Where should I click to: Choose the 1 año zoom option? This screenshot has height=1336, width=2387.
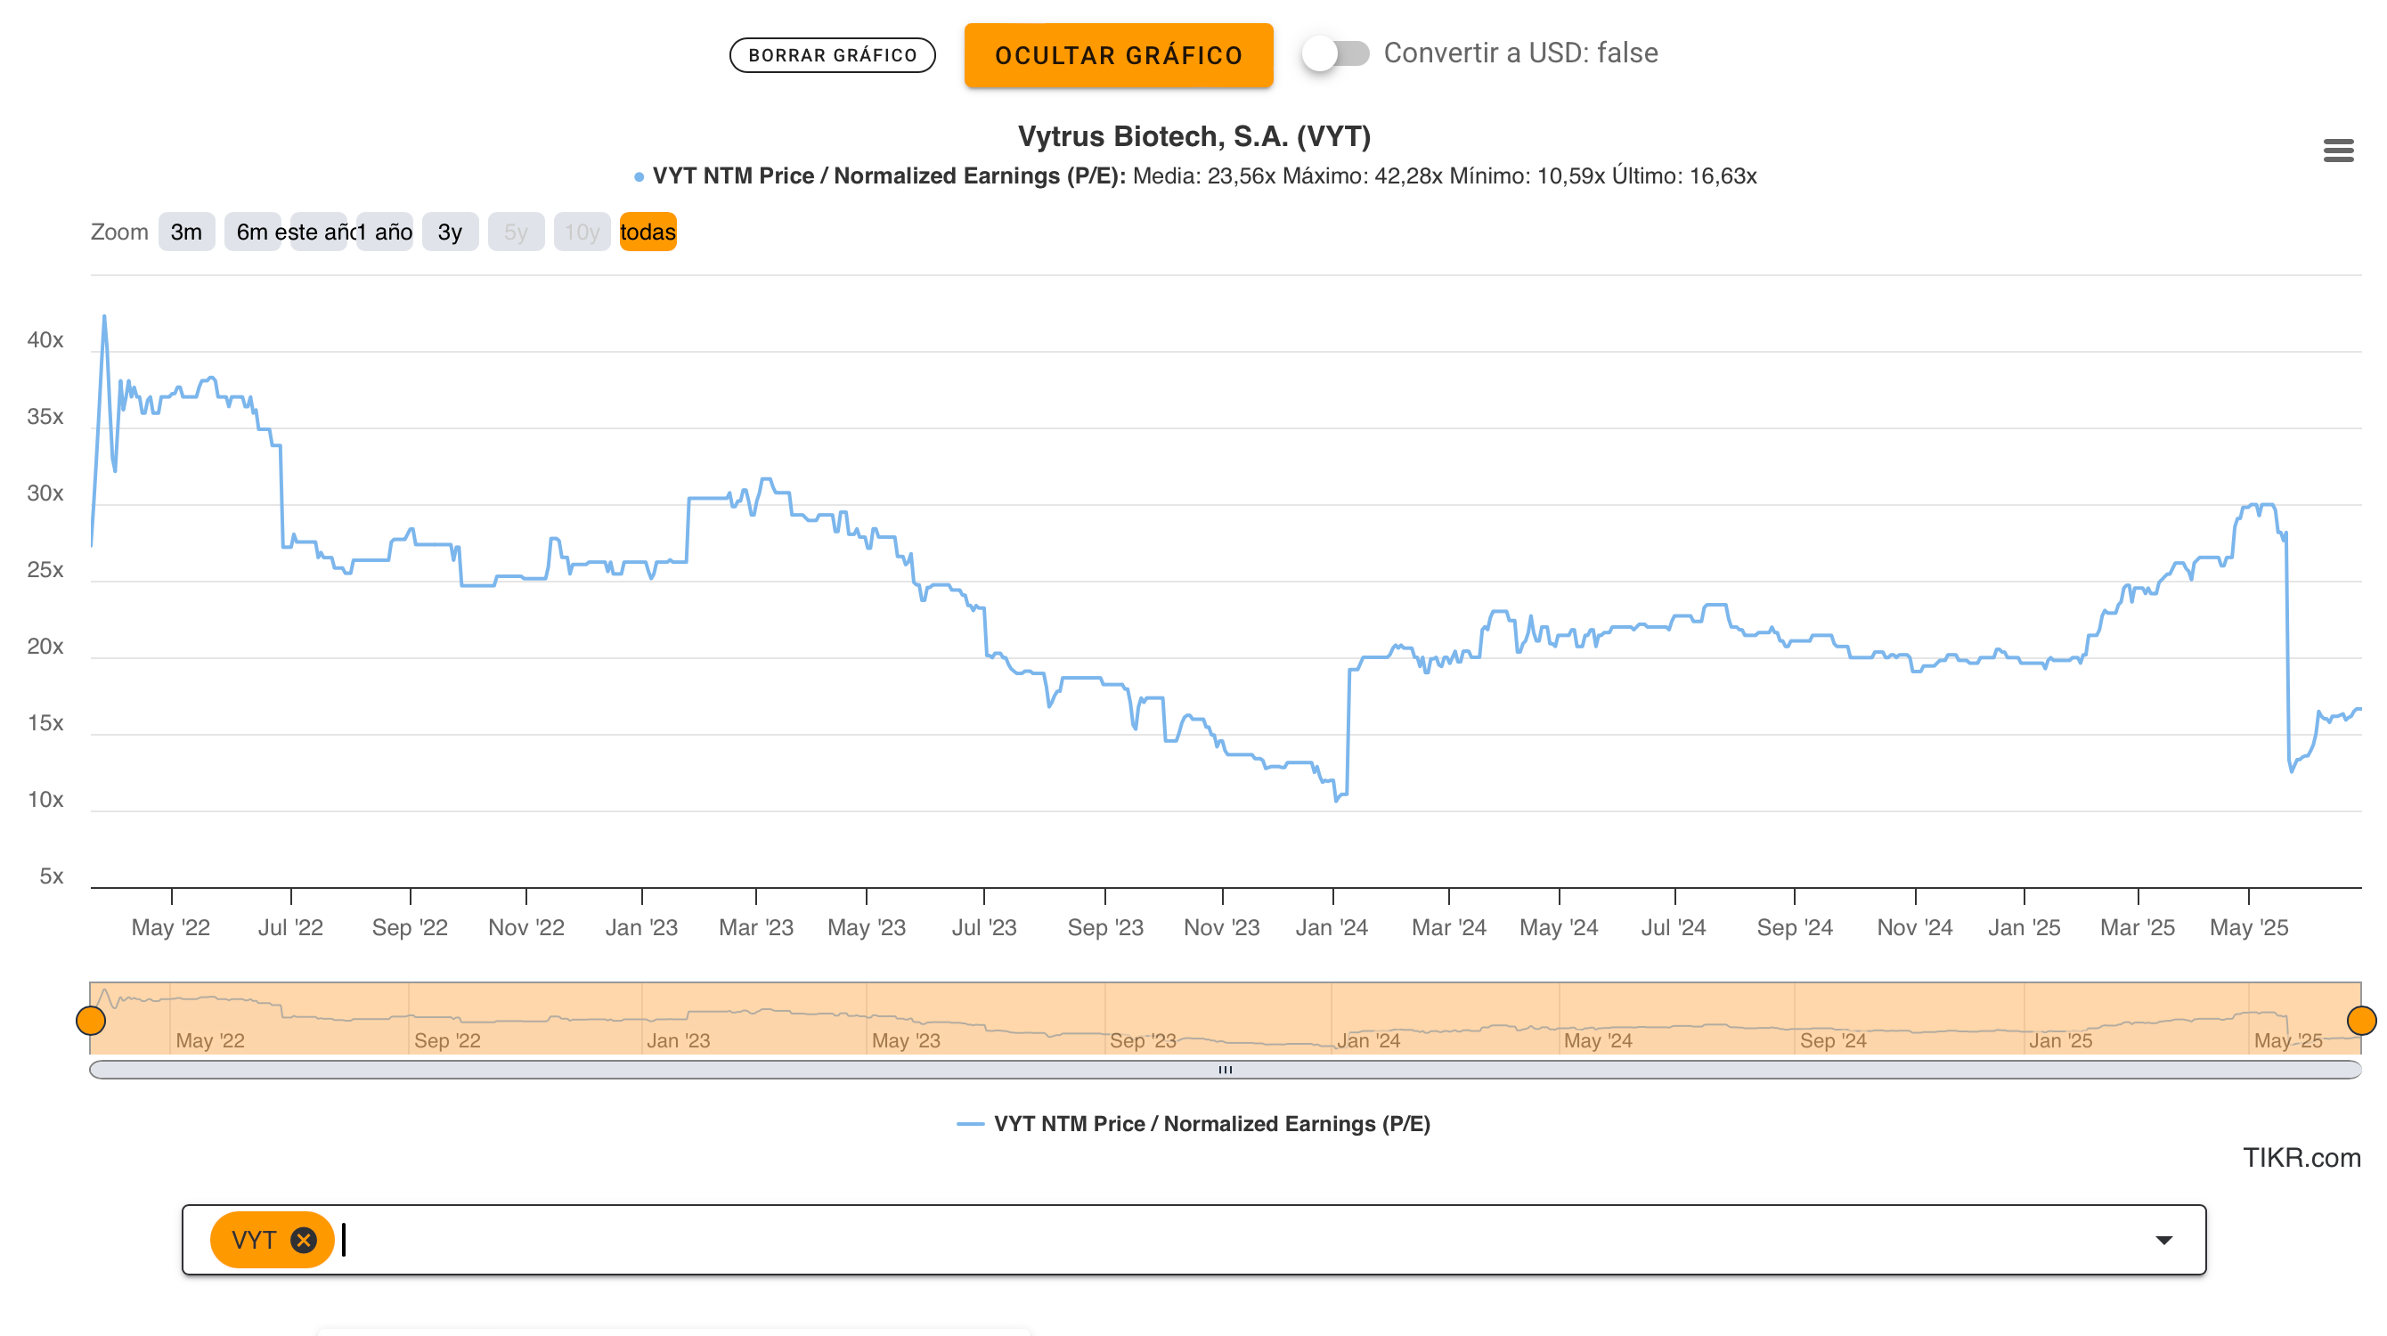pos(387,232)
